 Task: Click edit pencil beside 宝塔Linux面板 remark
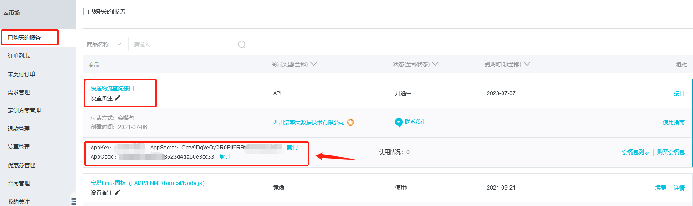coord(118,192)
